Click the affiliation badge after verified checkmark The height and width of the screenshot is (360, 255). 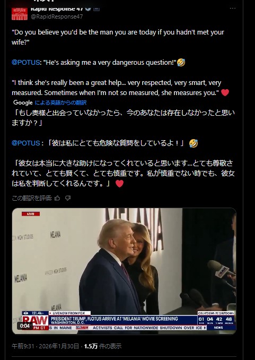[96, 8]
